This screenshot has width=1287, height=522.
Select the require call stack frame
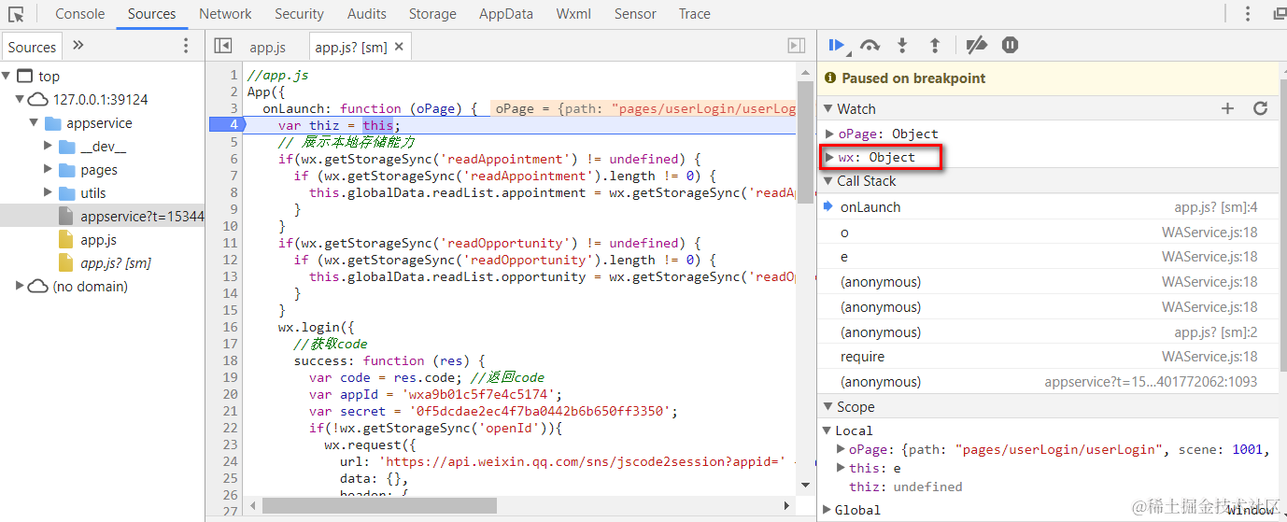point(1047,357)
